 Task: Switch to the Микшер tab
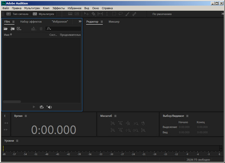pyautogui.click(x=114, y=22)
